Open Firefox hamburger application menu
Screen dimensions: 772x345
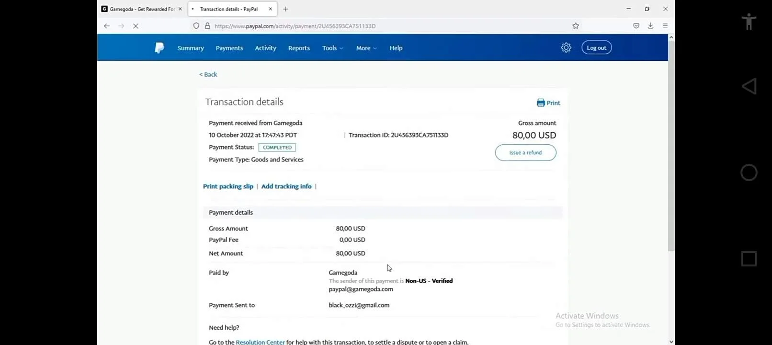(665, 26)
